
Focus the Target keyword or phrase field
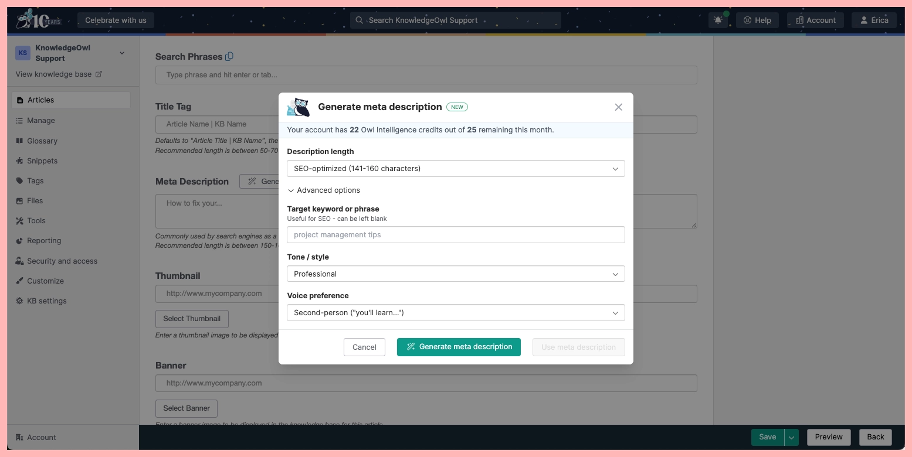[456, 234]
